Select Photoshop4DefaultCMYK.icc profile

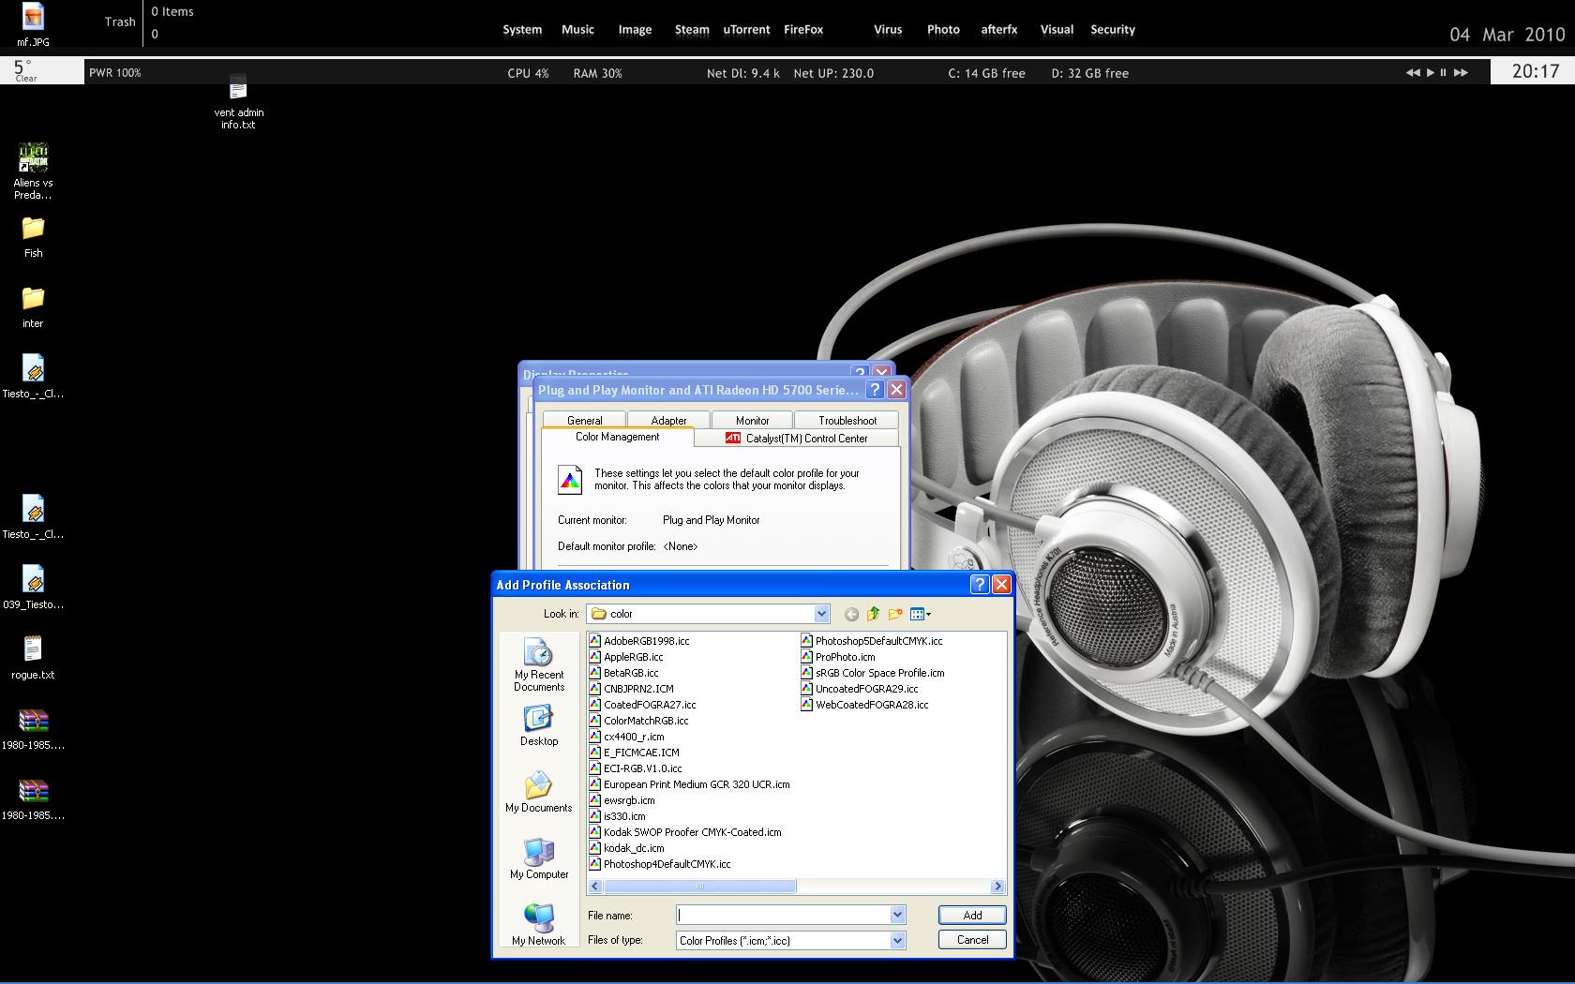coord(660,864)
